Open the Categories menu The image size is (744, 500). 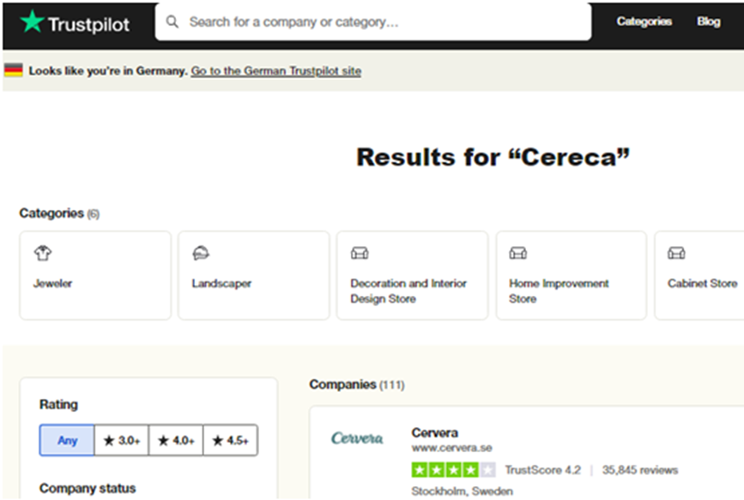644,21
